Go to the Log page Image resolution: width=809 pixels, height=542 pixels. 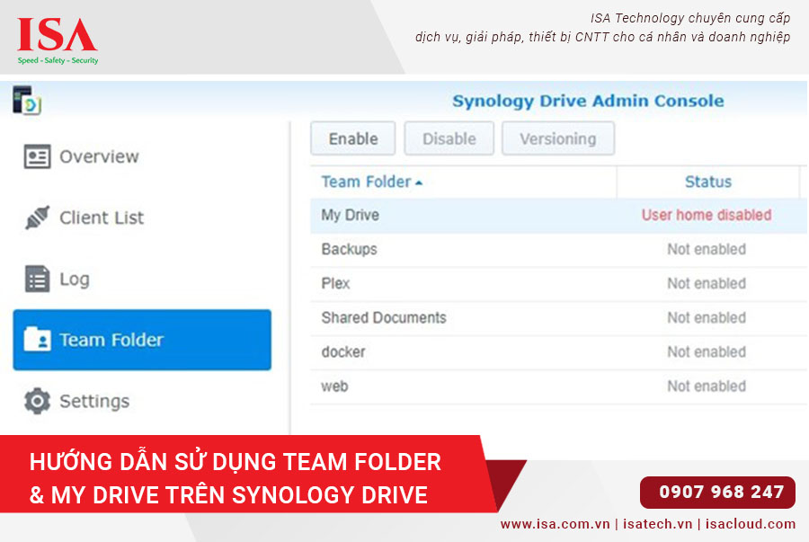tap(142, 279)
